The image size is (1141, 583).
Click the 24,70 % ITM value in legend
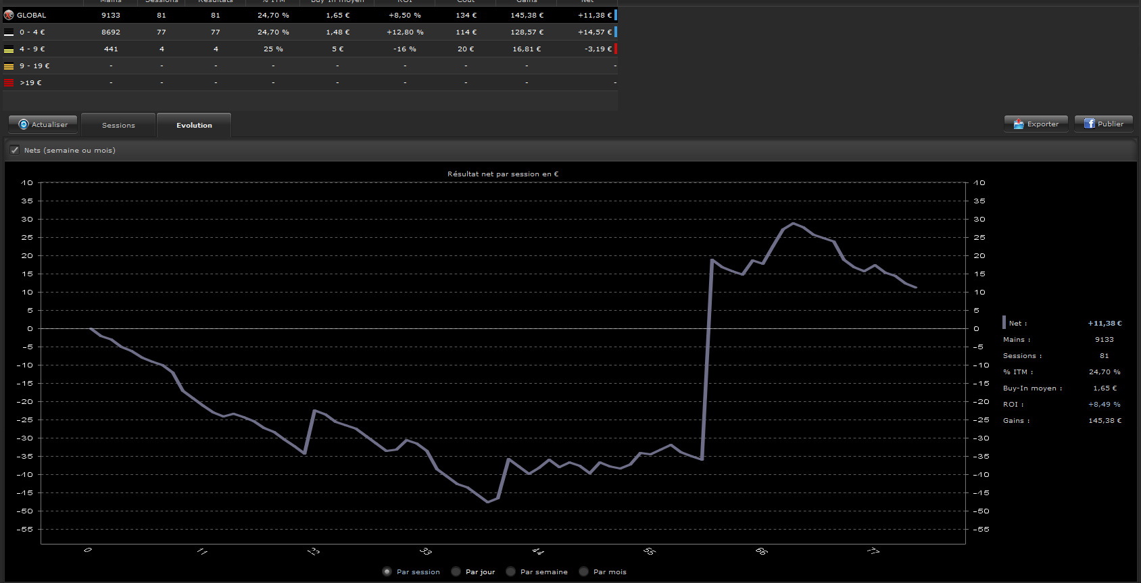[x=1104, y=372]
